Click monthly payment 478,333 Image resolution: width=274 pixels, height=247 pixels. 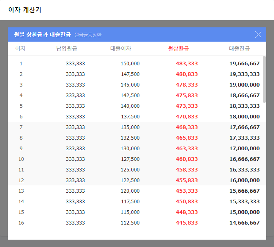click(186, 85)
